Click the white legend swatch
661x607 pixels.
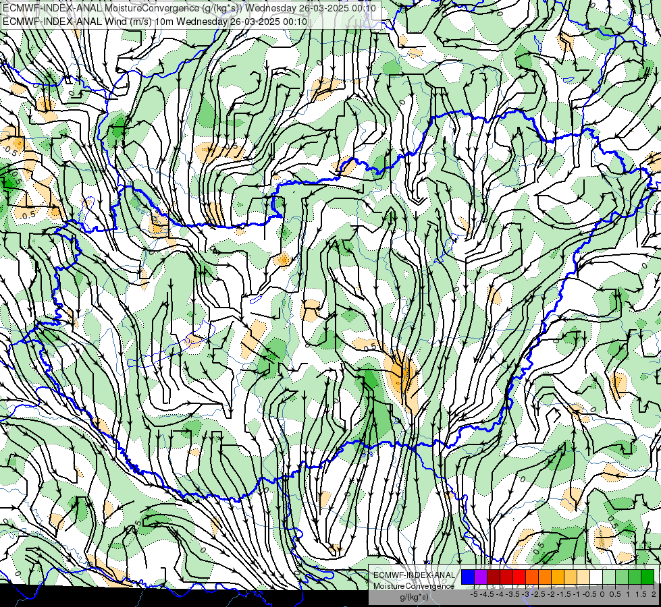(x=596, y=577)
